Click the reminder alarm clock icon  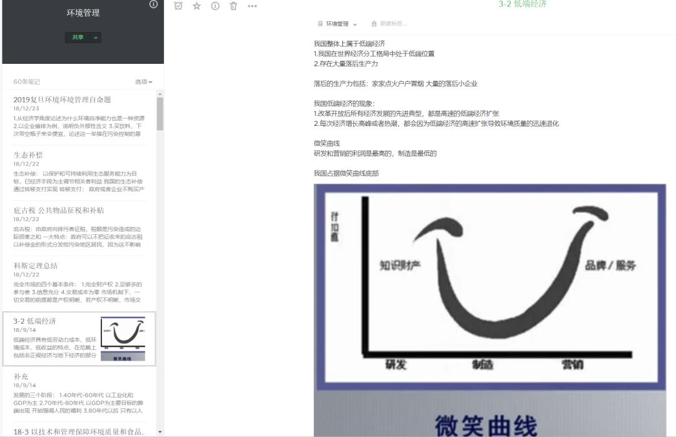coord(178,6)
